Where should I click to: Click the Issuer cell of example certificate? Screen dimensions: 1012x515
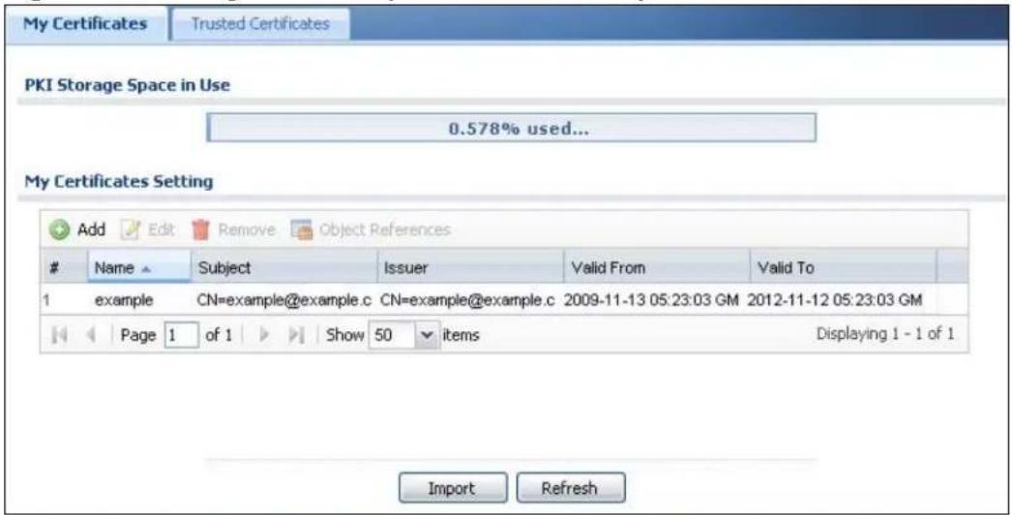[467, 300]
